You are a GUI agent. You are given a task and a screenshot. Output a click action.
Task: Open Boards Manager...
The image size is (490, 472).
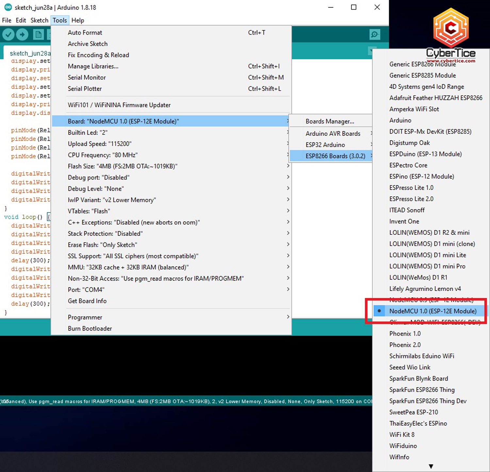(330, 122)
